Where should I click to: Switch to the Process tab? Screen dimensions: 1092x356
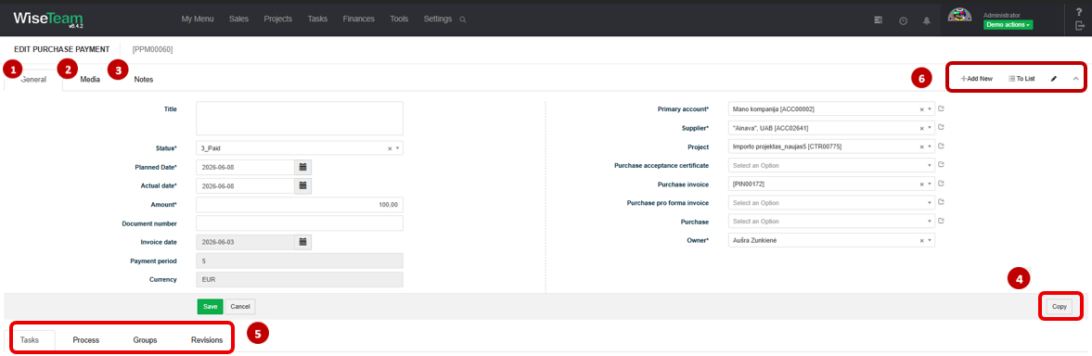tap(85, 340)
